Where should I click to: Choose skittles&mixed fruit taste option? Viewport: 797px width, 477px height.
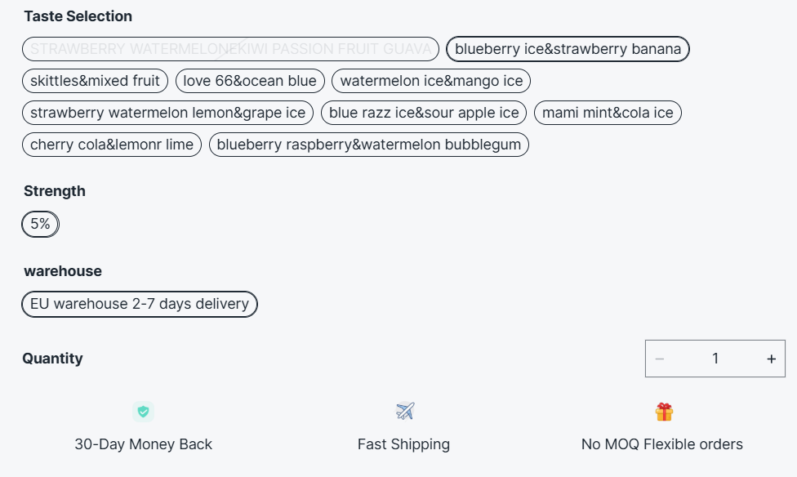pos(96,81)
